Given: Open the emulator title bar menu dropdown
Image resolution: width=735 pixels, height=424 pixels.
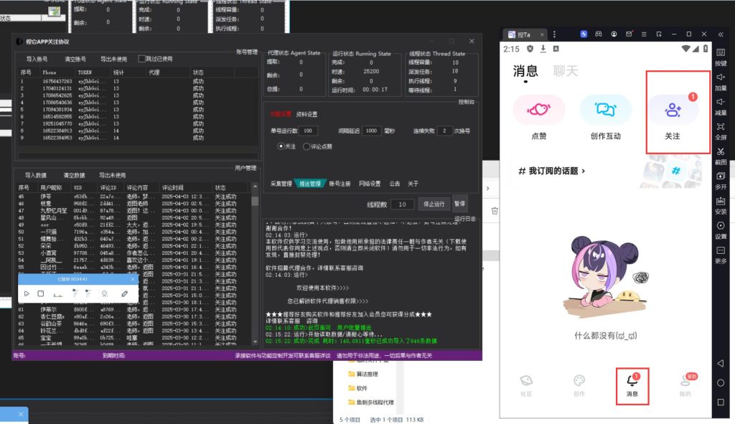Looking at the screenshot, I should tap(645, 34).
